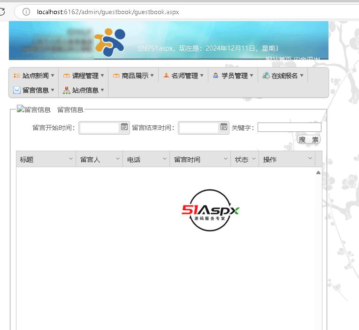359x330 pixels.
Task: Open the 操作 column dropdown chevron
Action: coord(310,158)
